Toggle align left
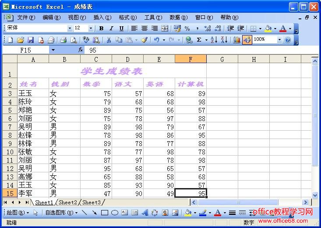This screenshot has height=228, width=321. 134,28
